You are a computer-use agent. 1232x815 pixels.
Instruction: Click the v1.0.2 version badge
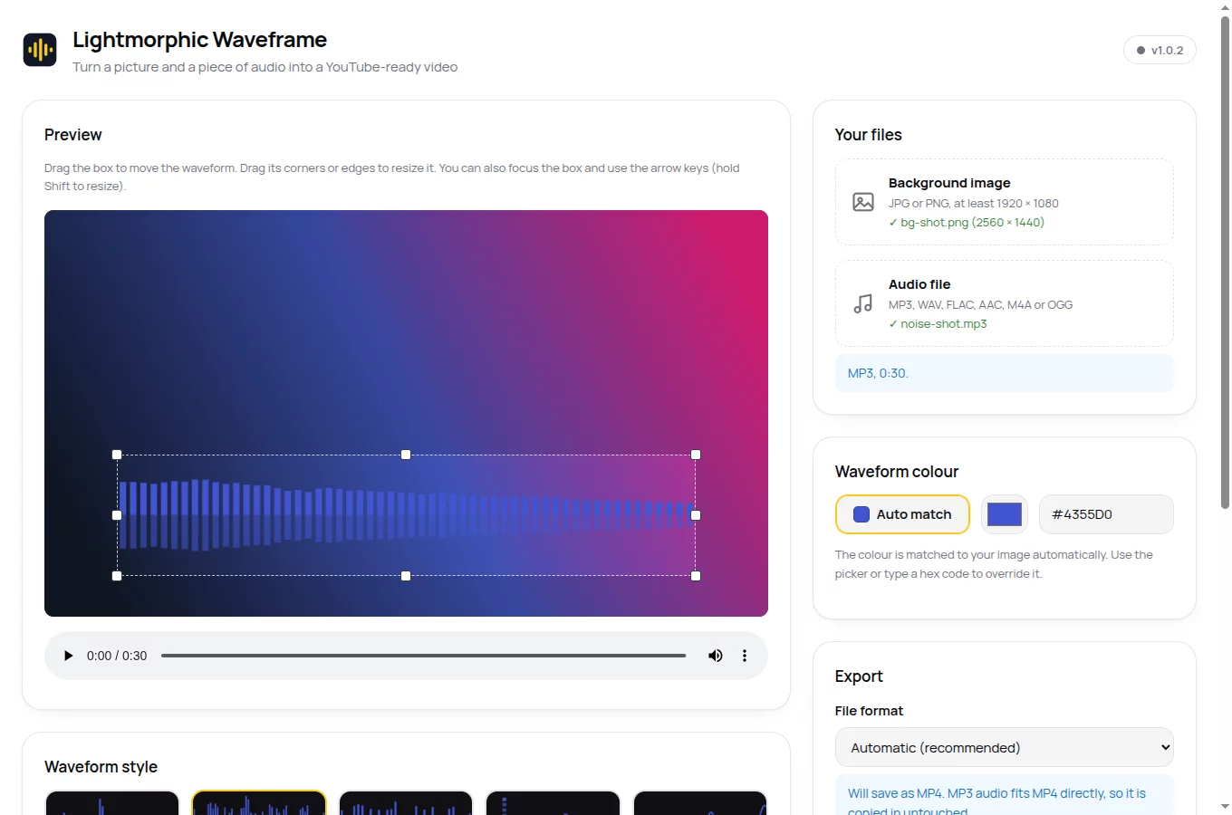pyautogui.click(x=1160, y=50)
